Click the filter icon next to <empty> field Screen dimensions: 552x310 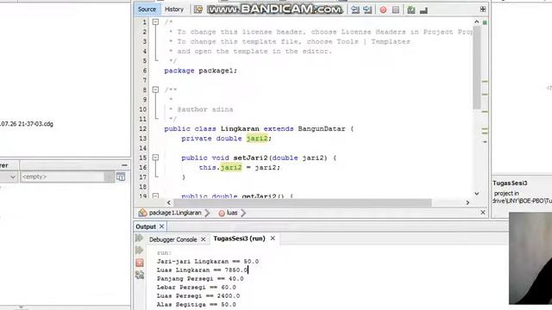point(121,177)
